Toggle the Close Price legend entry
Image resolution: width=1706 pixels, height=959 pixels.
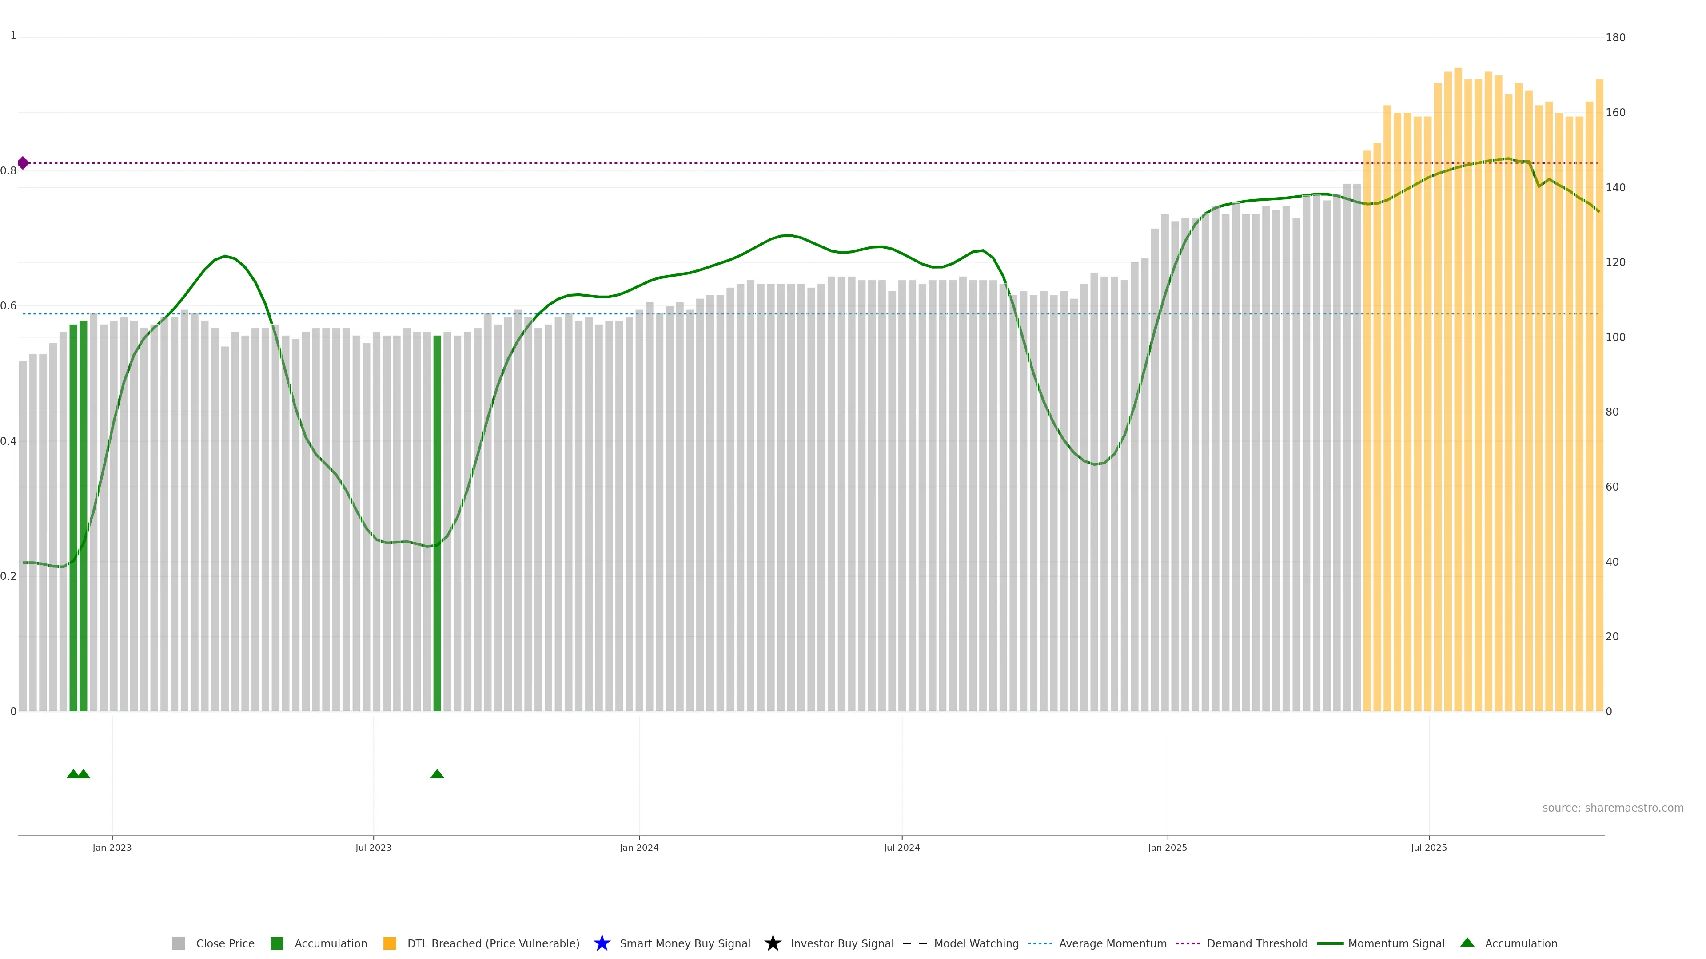225,943
